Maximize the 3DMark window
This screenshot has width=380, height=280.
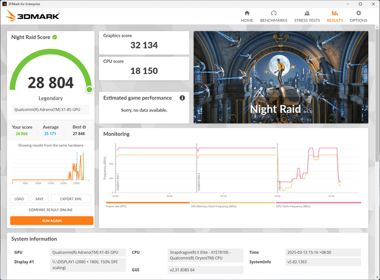360,4
